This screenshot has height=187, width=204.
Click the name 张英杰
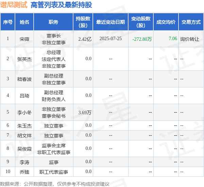(x=24, y=59)
